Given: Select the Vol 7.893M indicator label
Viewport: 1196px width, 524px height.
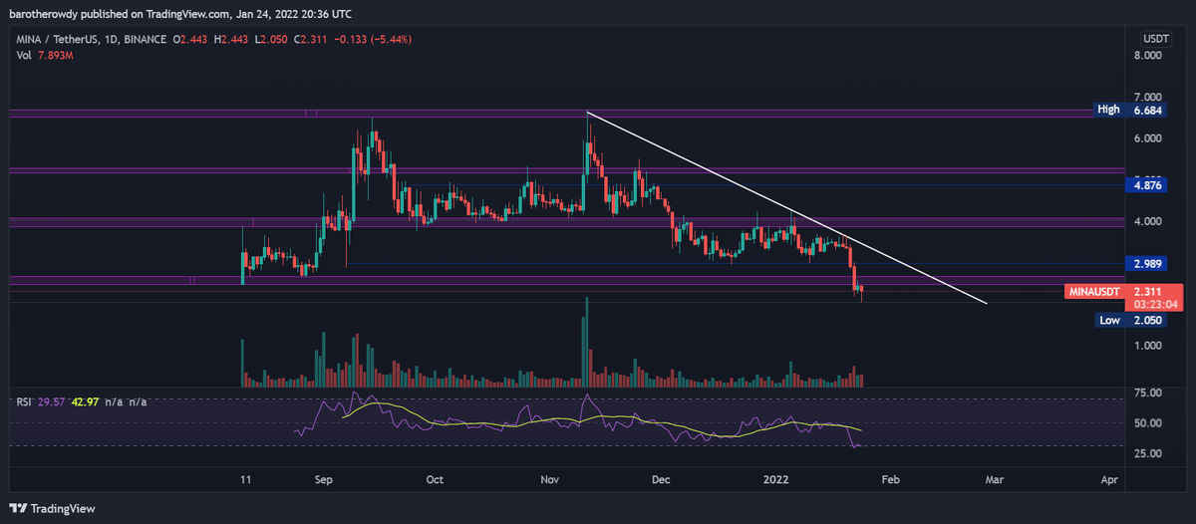Looking at the screenshot, I should 43,55.
